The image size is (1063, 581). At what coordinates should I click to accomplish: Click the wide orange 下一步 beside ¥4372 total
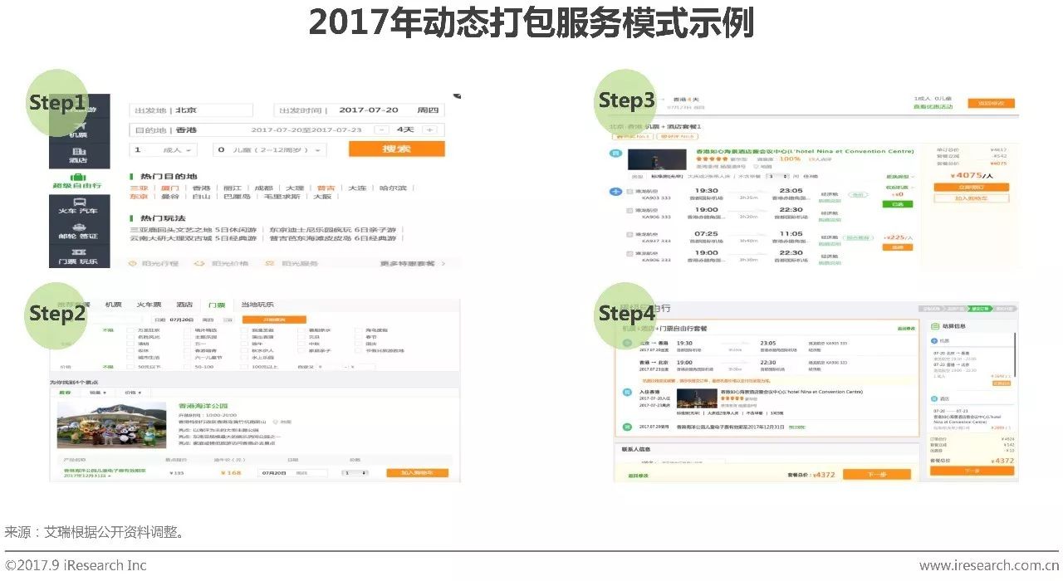[876, 474]
